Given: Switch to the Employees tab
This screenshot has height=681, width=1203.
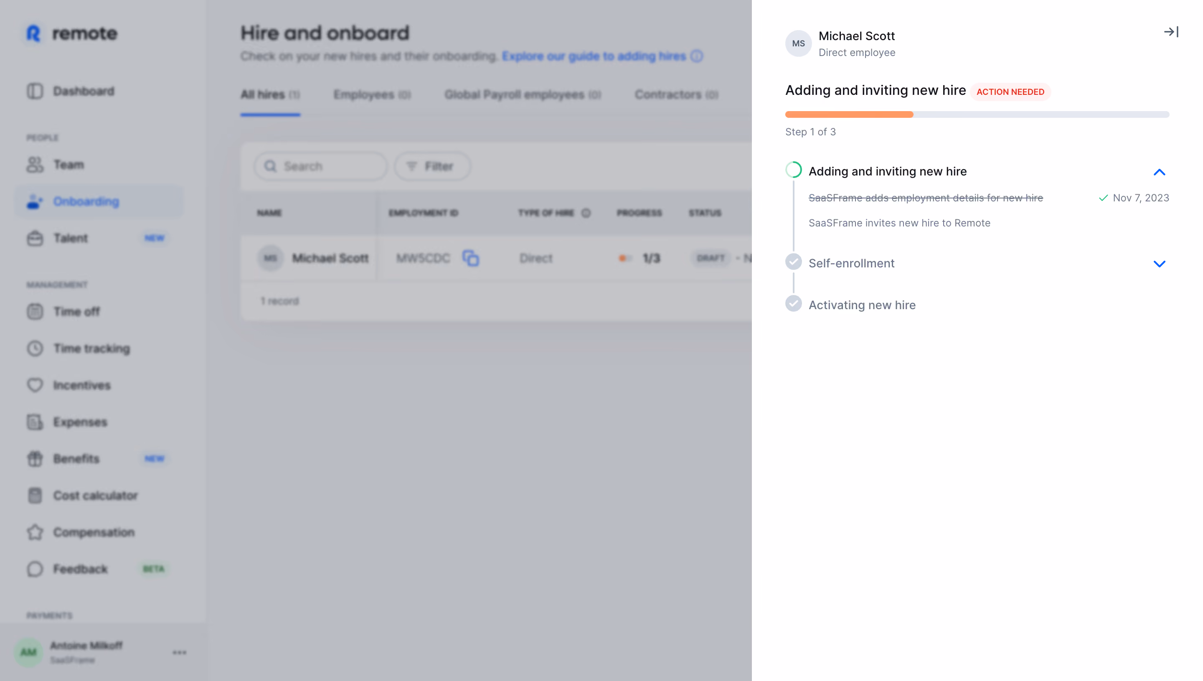Looking at the screenshot, I should [x=372, y=94].
